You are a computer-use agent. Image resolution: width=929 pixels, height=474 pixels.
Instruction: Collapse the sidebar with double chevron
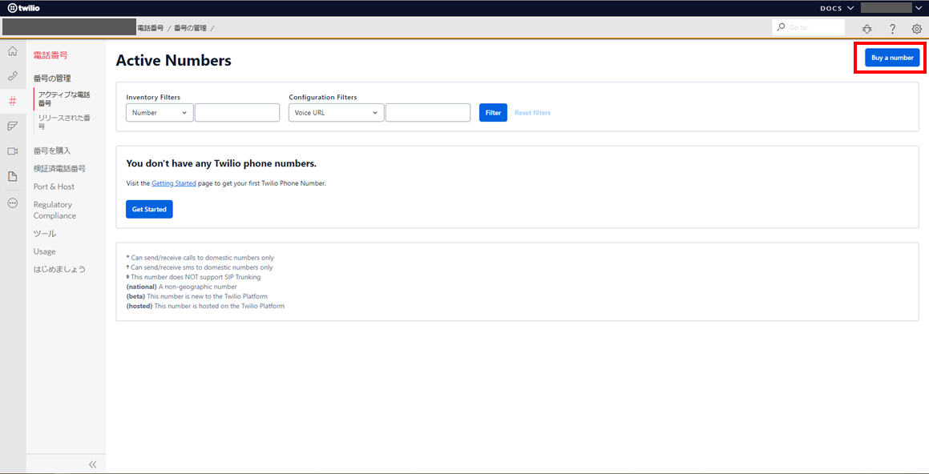coord(93,464)
